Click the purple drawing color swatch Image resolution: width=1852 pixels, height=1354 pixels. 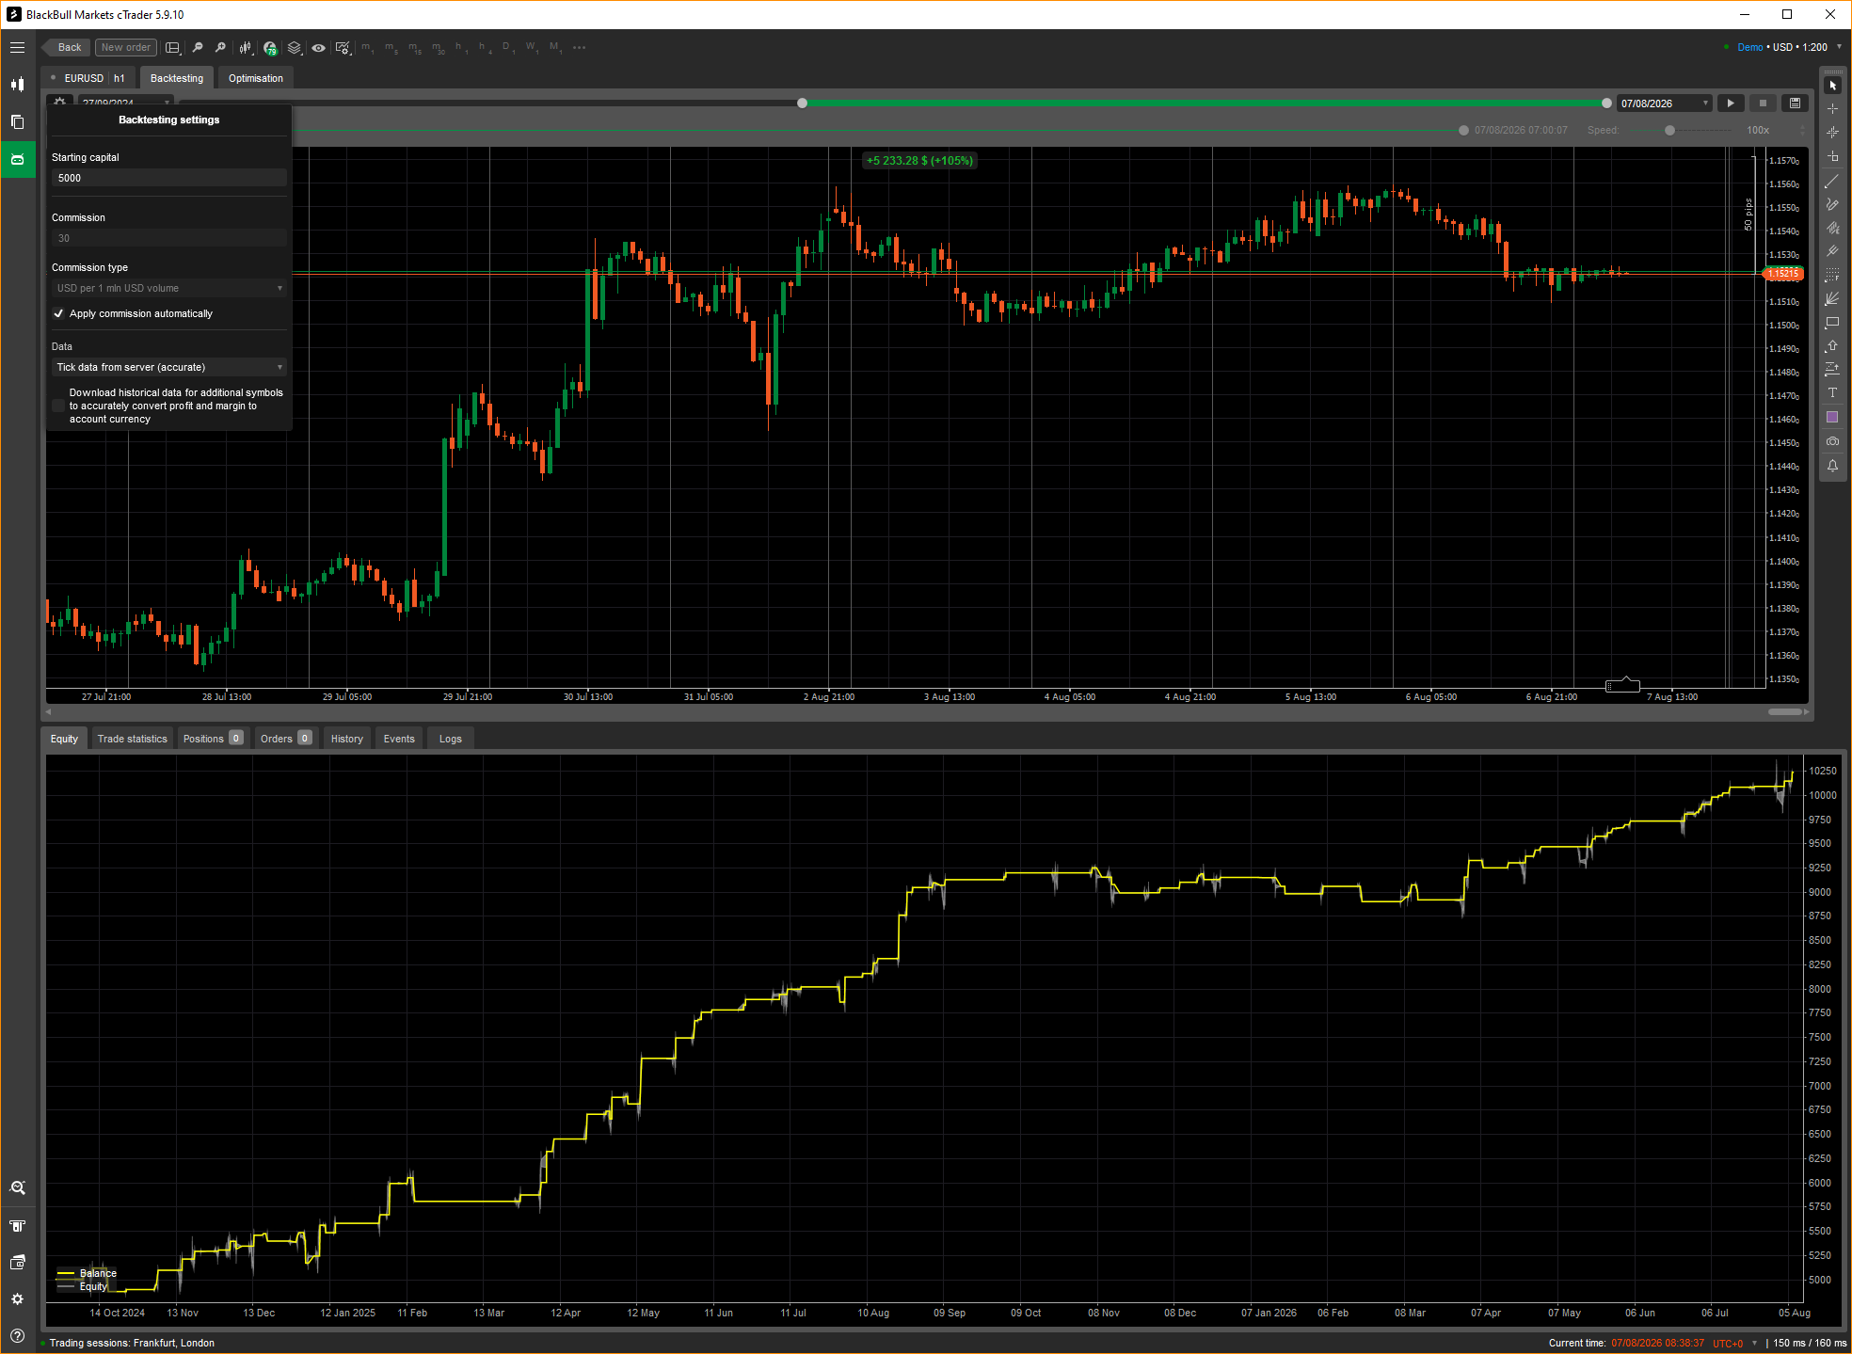click(x=1832, y=417)
